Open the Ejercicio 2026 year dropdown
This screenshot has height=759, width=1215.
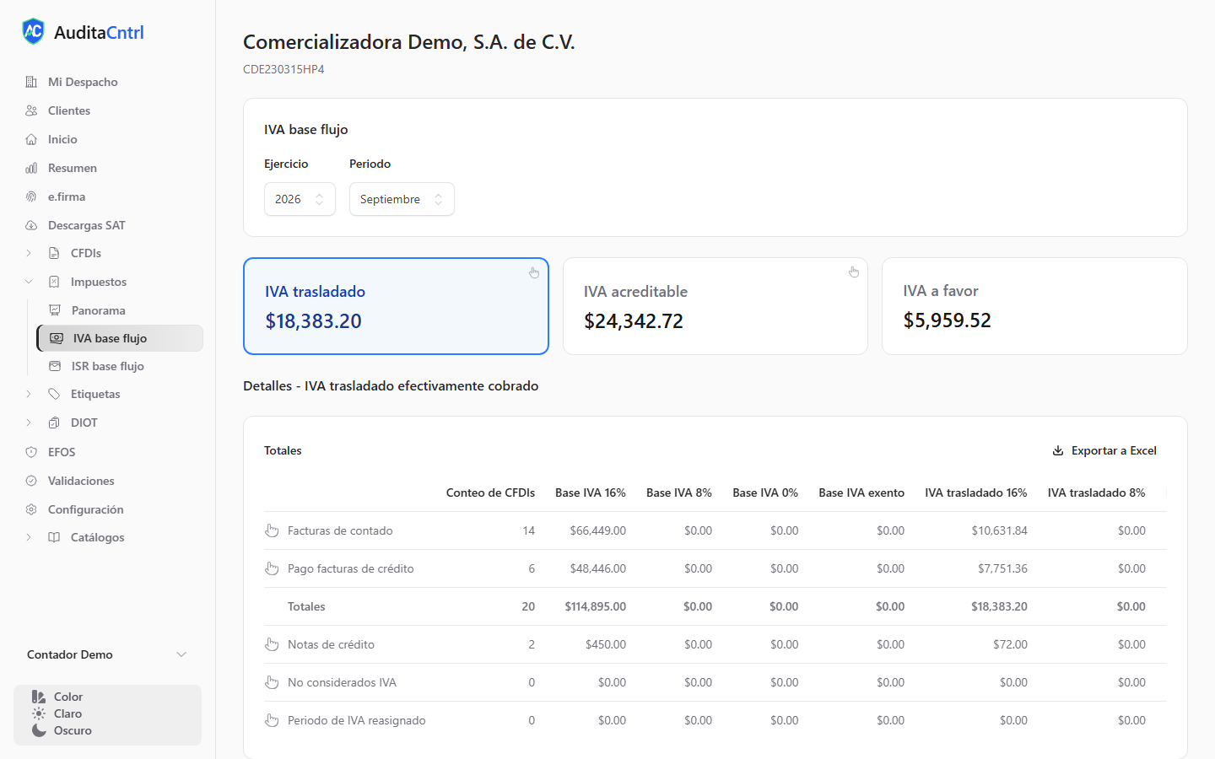300,199
